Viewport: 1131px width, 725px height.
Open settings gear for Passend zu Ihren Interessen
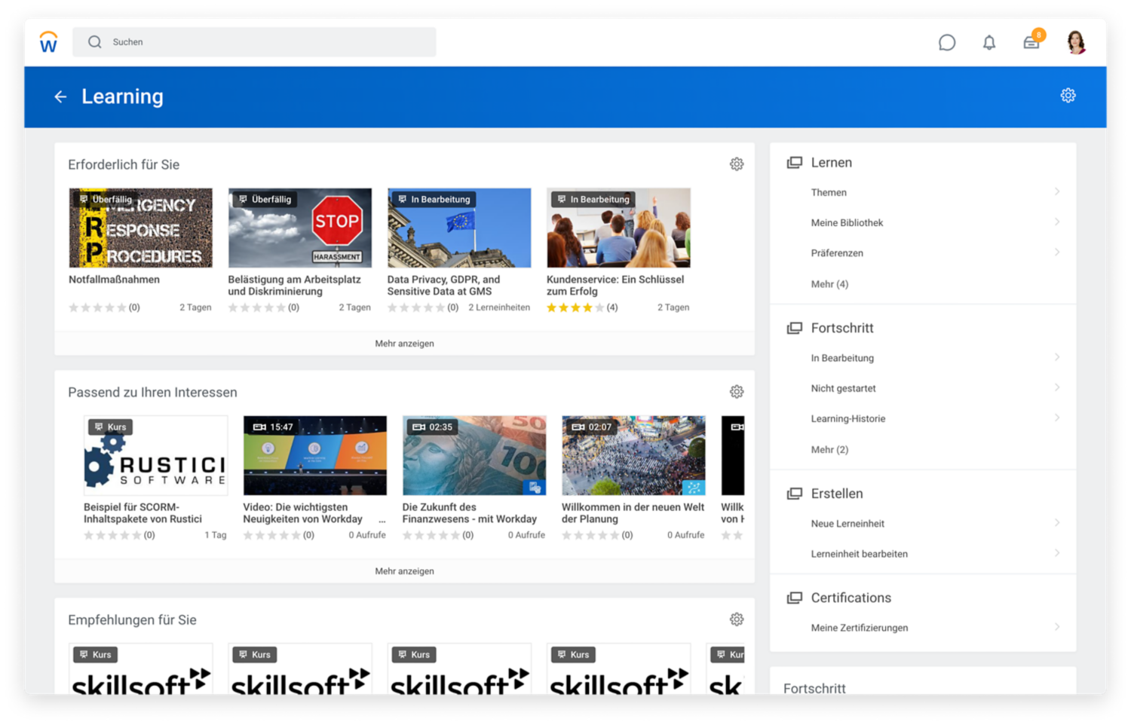click(737, 391)
